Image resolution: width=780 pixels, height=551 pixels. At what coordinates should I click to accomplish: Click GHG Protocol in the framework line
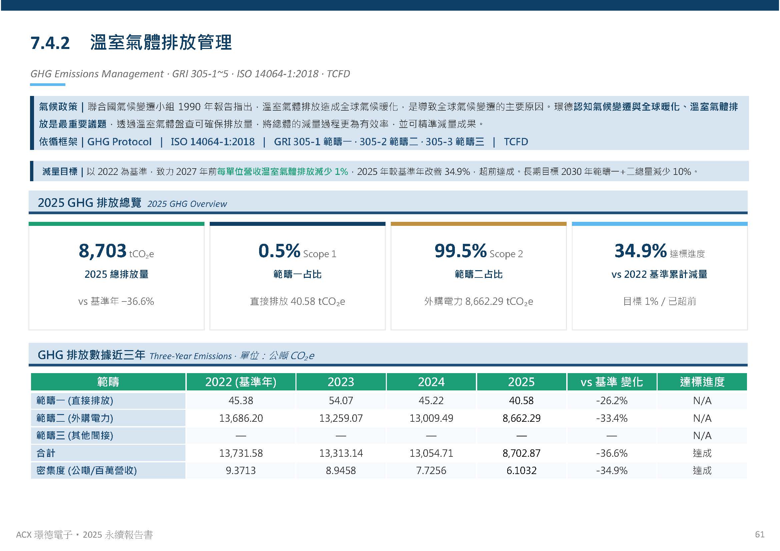click(x=119, y=142)
